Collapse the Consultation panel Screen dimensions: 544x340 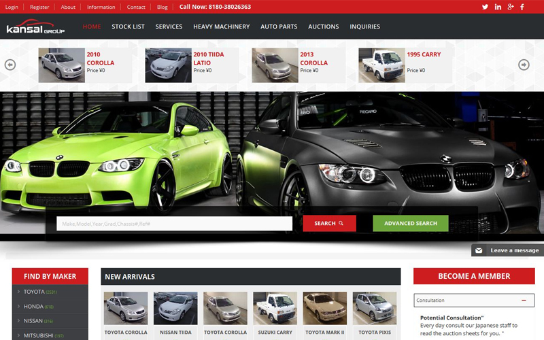pyautogui.click(x=524, y=300)
